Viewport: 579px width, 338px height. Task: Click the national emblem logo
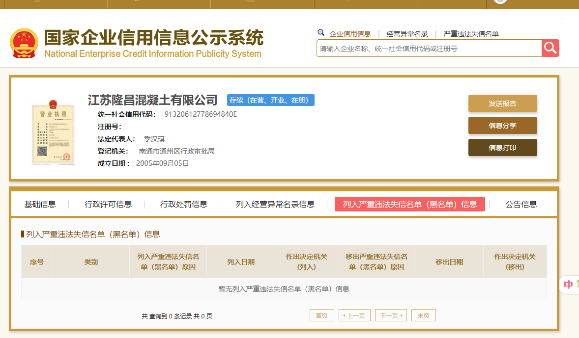click(24, 43)
